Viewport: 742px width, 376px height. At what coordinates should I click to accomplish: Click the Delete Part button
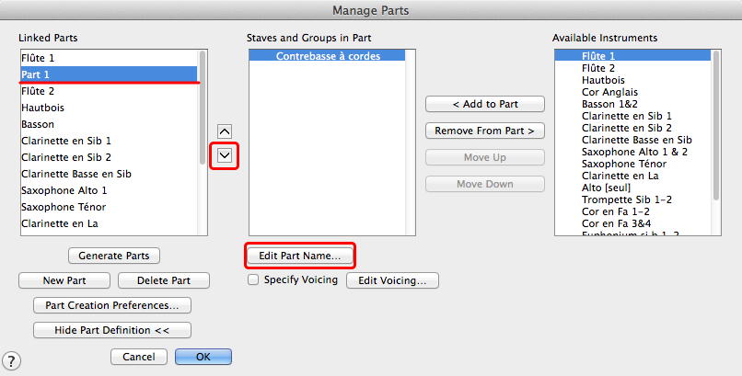click(162, 280)
